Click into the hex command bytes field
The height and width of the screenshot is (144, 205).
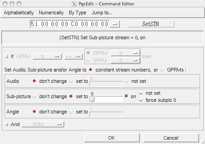70,24
